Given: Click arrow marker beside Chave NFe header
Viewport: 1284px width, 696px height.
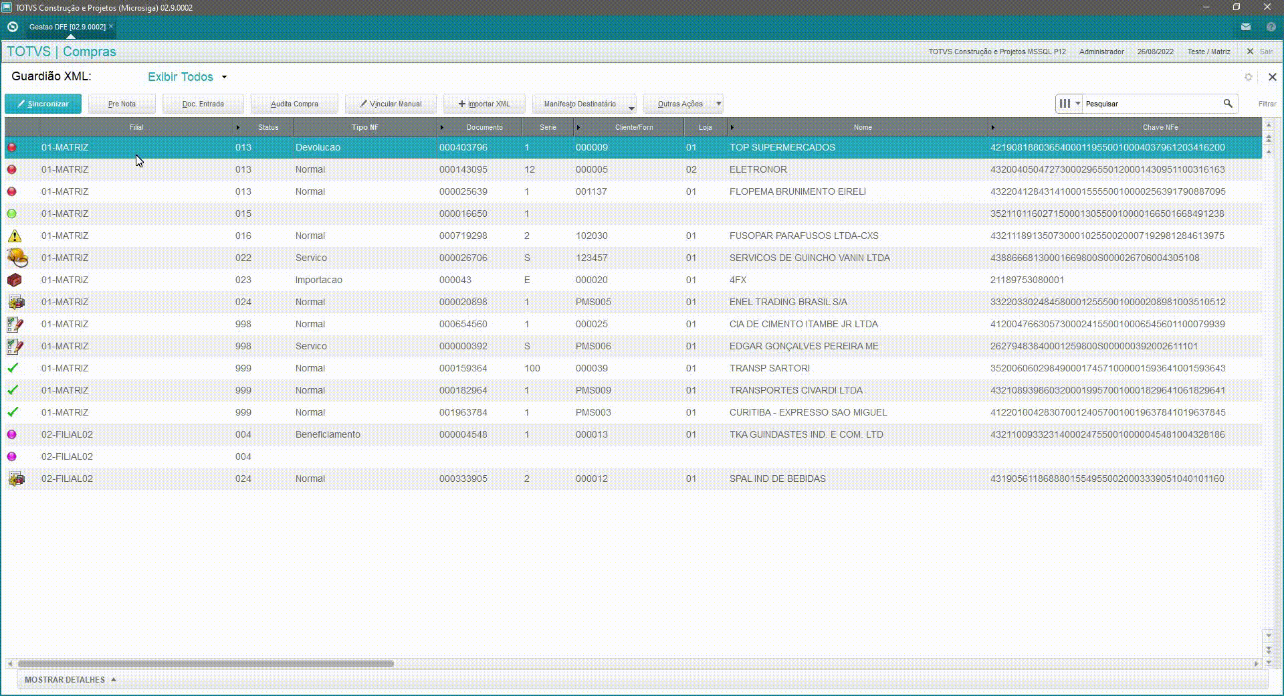Looking at the screenshot, I should click(992, 127).
